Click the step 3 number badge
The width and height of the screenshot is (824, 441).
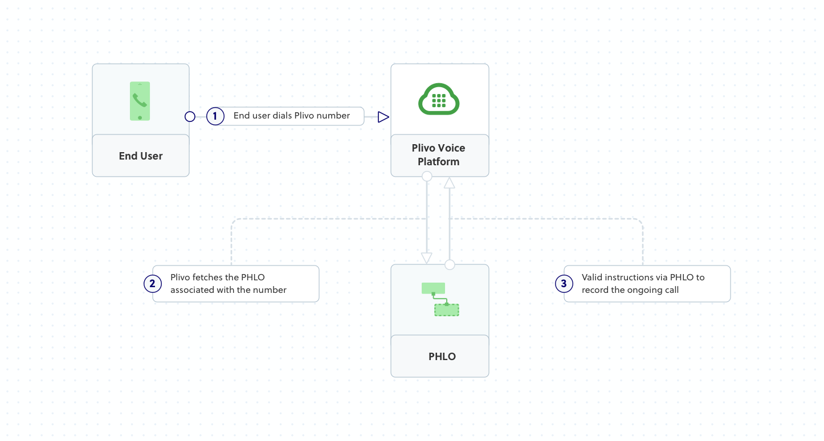pyautogui.click(x=564, y=283)
